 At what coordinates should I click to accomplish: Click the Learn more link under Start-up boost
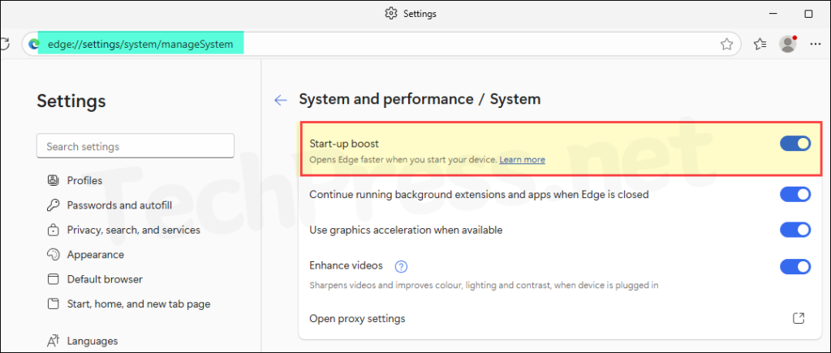[x=522, y=160]
